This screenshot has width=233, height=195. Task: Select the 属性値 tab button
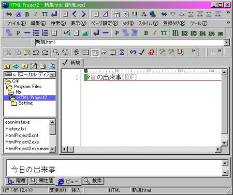[x=41, y=181]
